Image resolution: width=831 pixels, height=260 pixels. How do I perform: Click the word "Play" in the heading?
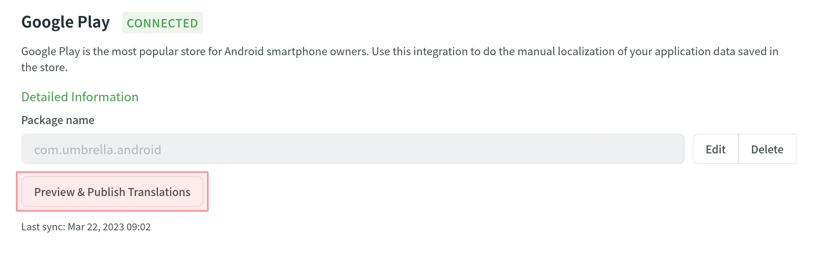pyautogui.click(x=94, y=22)
